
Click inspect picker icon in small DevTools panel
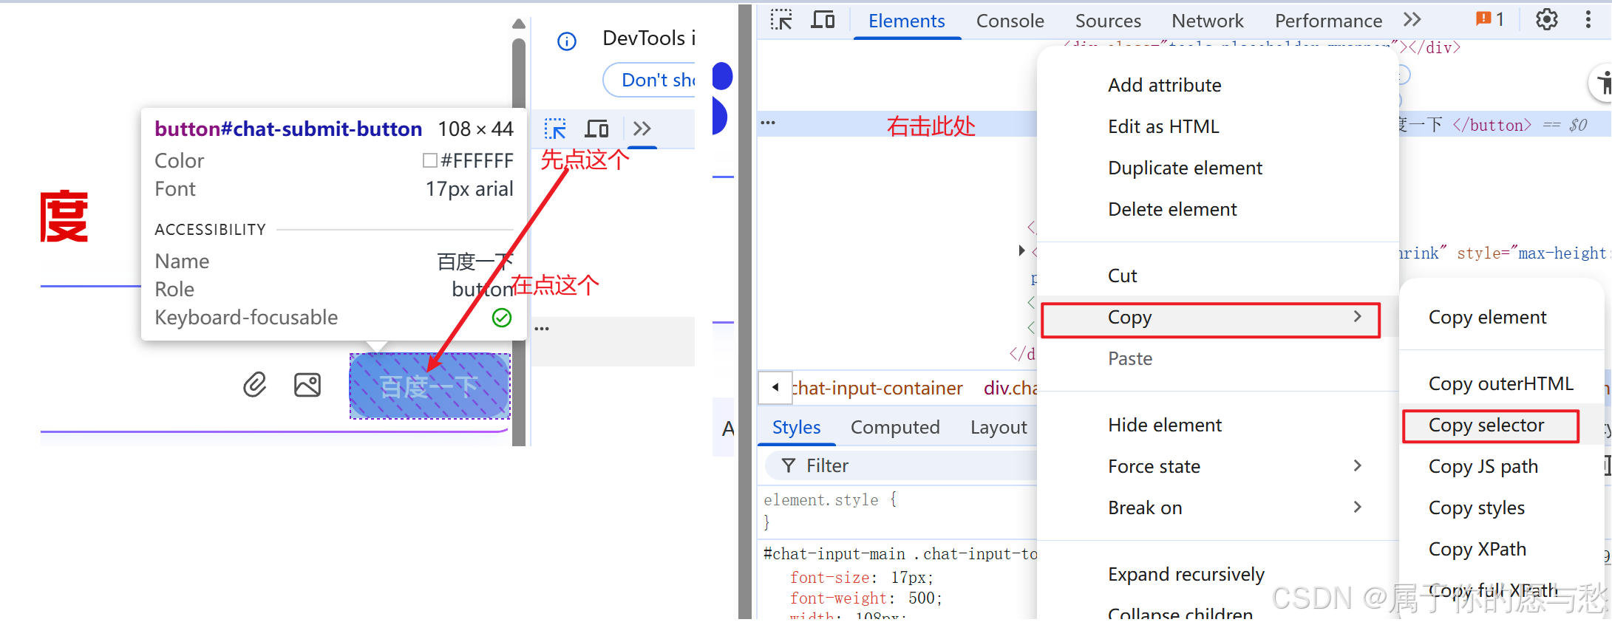pyautogui.click(x=555, y=129)
